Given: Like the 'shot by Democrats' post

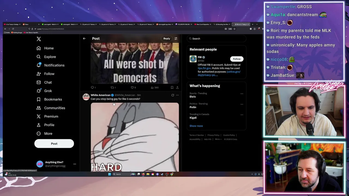Looking at the screenshot, I should click(x=133, y=87).
